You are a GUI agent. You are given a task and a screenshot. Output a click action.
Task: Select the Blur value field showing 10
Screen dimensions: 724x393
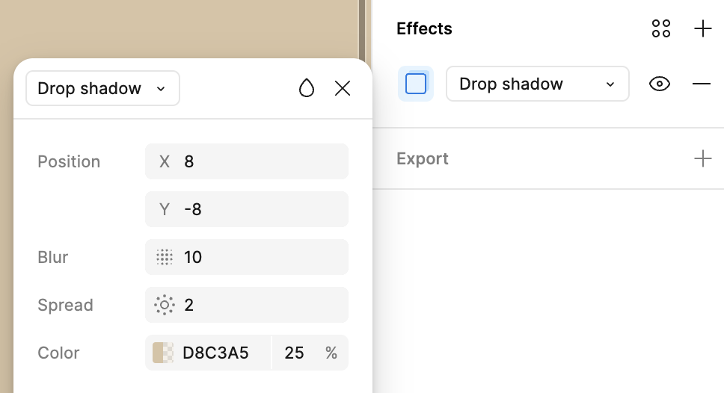(247, 257)
